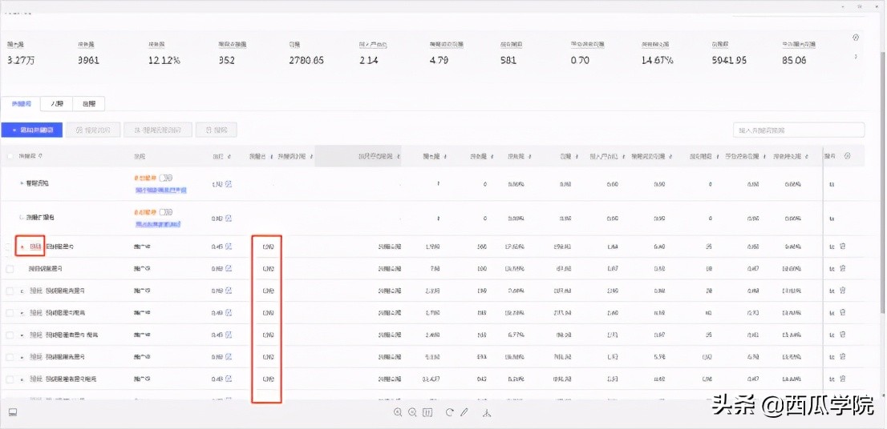Screen dimensions: 887x429
Task: Click the zoom-out magnifier in bottom toolbar
Action: (412, 412)
